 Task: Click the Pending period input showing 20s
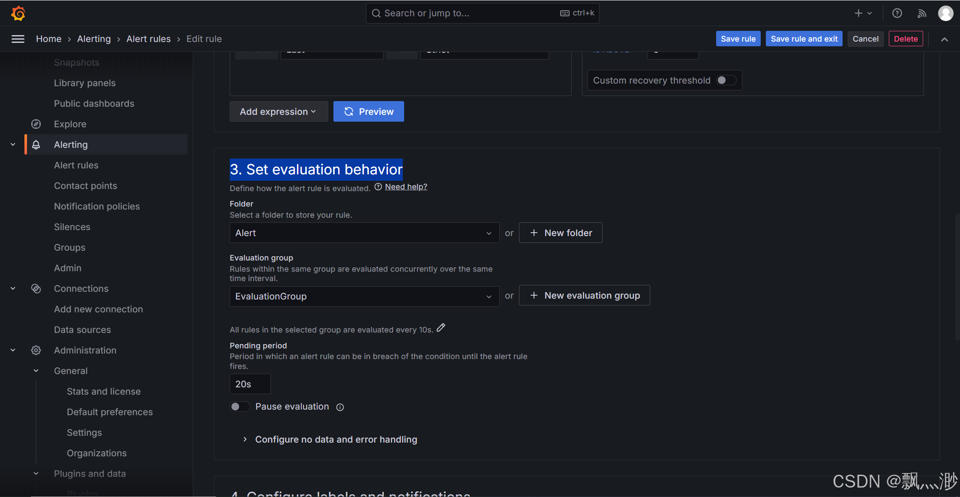pos(250,384)
